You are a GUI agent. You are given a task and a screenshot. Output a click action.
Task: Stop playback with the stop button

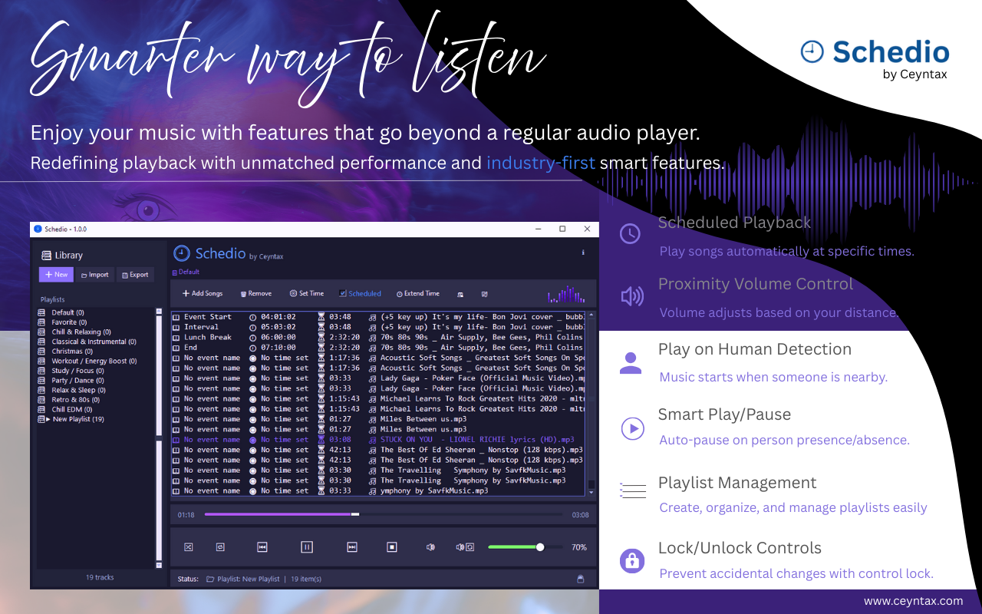(392, 547)
